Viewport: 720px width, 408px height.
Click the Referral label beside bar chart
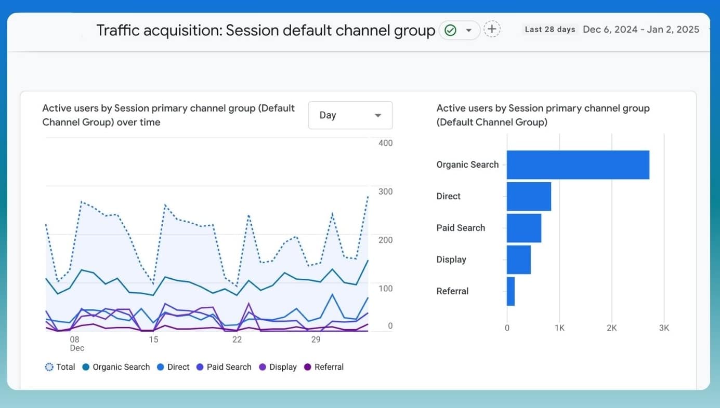[x=452, y=291]
